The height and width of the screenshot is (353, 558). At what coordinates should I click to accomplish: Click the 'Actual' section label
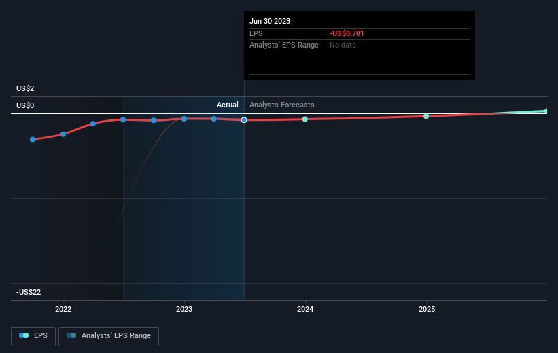(x=228, y=105)
